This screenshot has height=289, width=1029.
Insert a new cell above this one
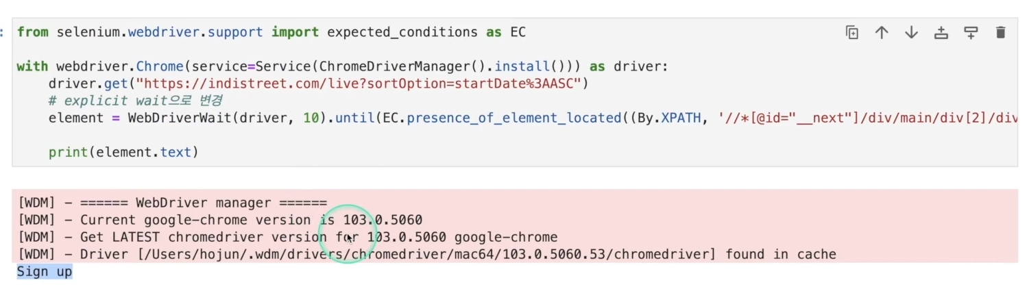coord(941,32)
